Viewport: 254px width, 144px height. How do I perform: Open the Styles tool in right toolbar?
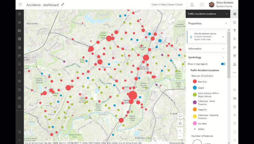[x=235, y=22]
